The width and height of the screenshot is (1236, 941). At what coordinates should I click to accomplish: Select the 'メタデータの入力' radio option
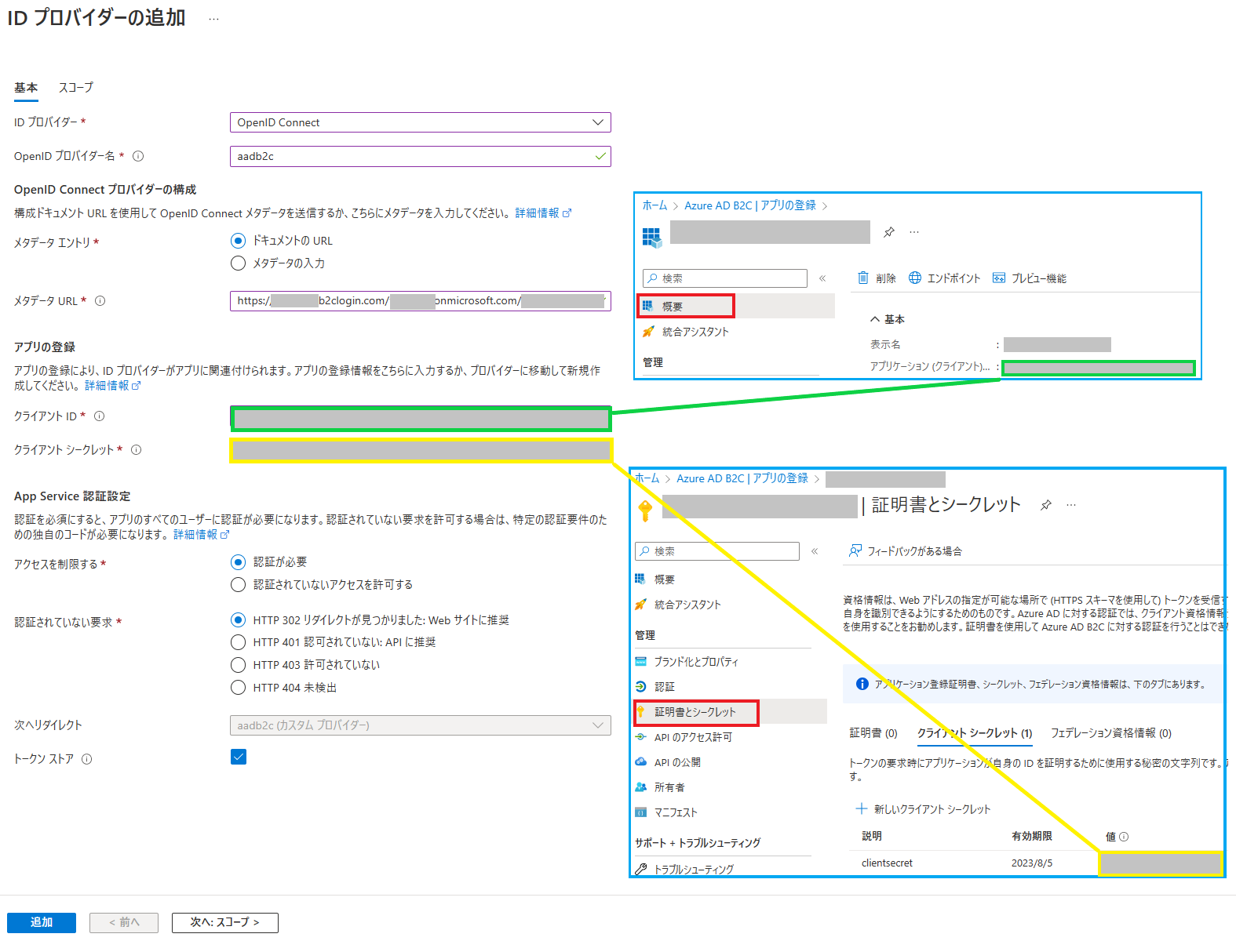239,263
